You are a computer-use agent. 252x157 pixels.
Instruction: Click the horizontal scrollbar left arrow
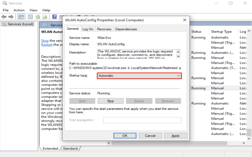(109, 143)
